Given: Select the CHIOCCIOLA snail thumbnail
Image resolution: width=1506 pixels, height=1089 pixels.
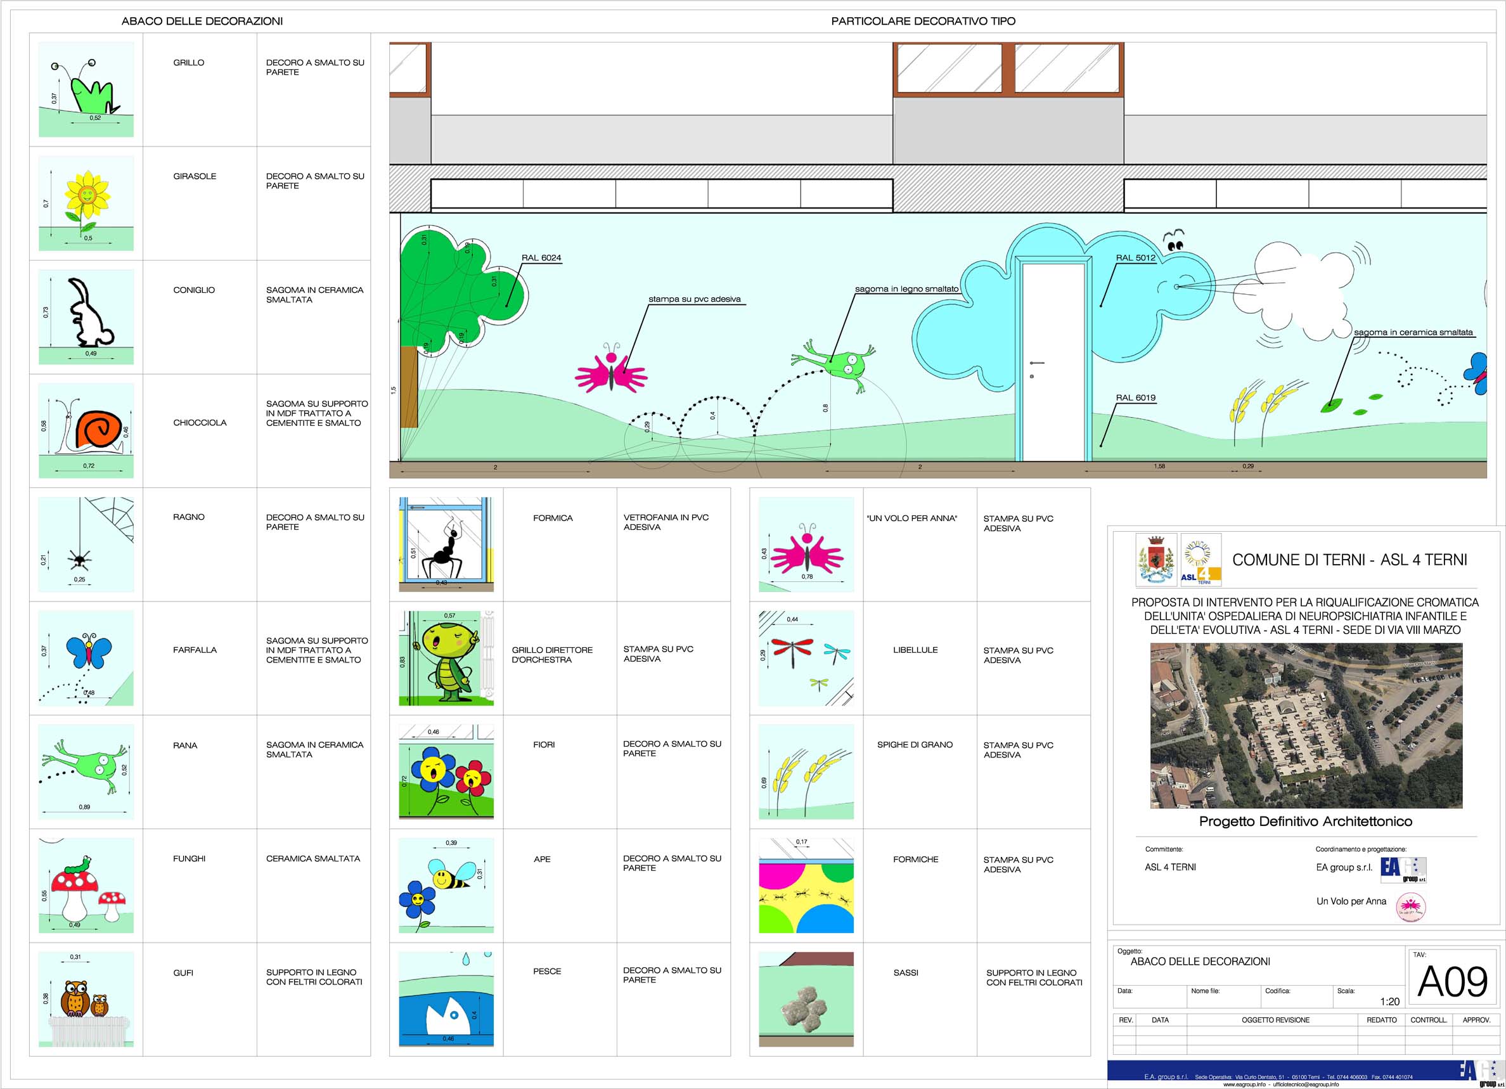Looking at the screenshot, I should click(x=86, y=430).
